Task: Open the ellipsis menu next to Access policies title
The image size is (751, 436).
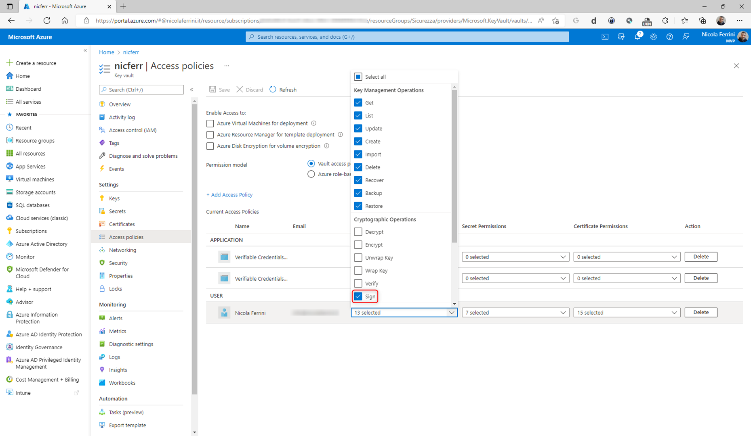Action: 227,66
